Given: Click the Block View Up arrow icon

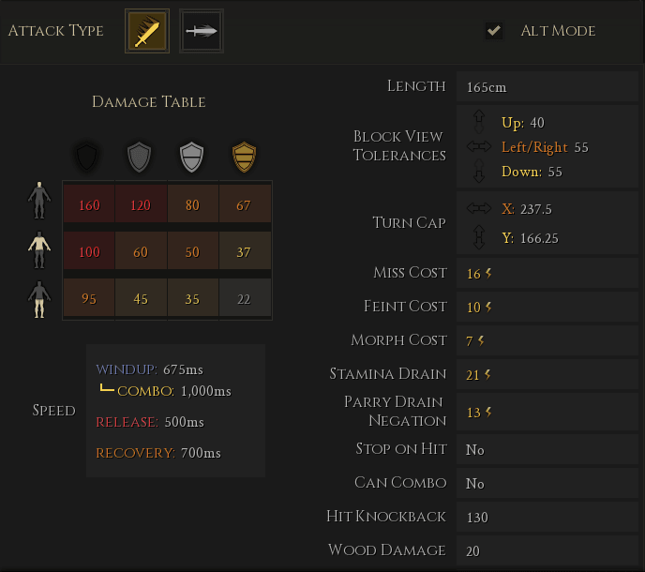Looking at the screenshot, I should 479,121.
